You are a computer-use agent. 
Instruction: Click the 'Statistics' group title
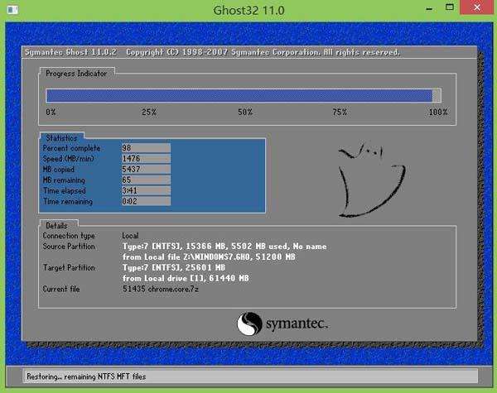61,138
